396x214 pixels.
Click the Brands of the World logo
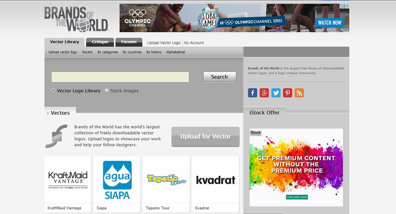click(77, 19)
